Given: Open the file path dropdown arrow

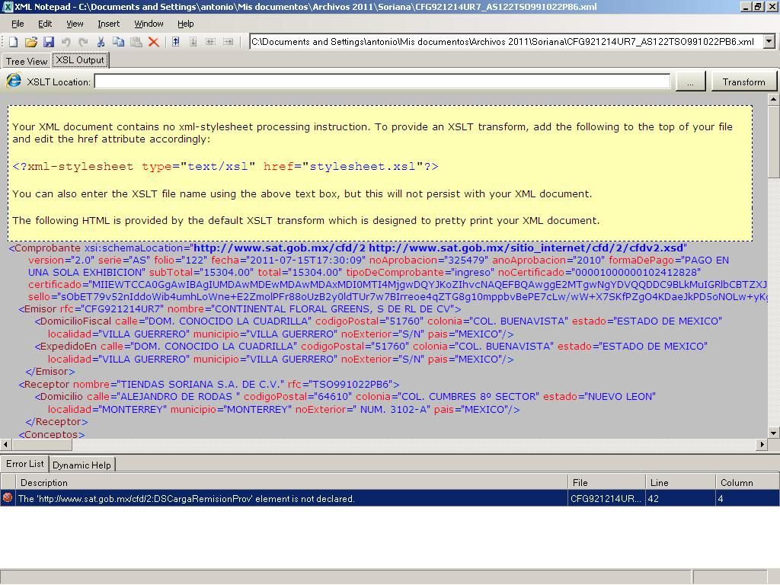Looking at the screenshot, I should 769,41.
